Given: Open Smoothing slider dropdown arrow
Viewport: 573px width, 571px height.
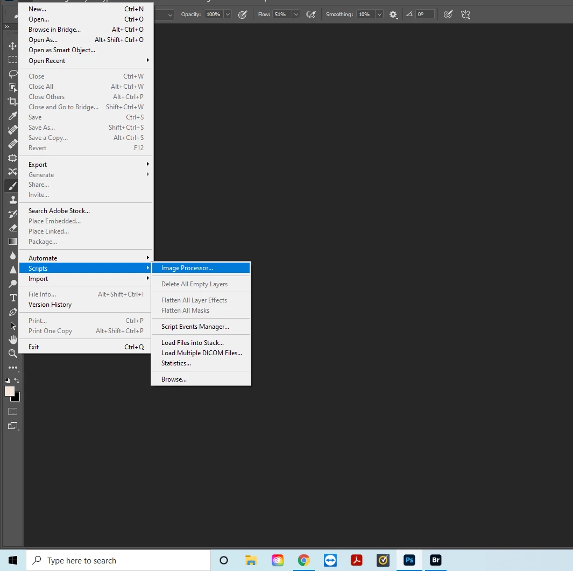Looking at the screenshot, I should 380,15.
